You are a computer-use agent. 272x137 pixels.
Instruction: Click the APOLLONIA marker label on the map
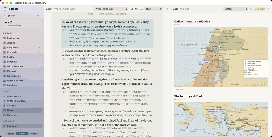[203, 62]
